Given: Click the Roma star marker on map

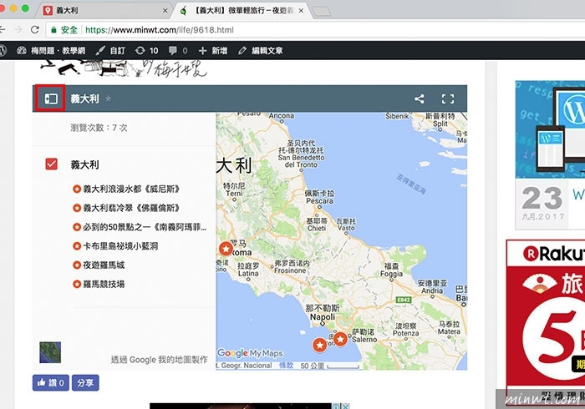Looking at the screenshot, I should coord(226,249).
